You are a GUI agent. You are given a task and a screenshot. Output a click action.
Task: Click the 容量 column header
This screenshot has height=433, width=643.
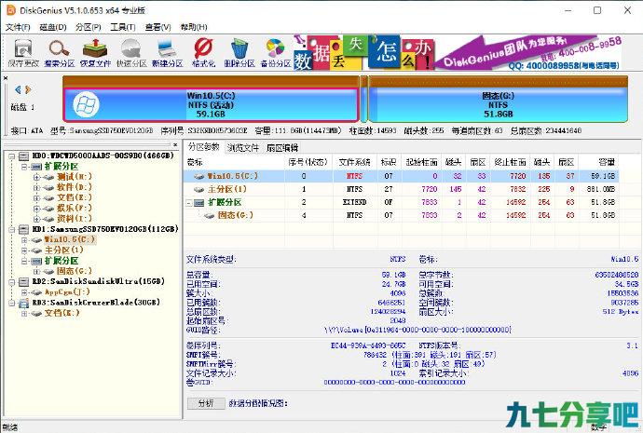pyautogui.click(x=598, y=162)
